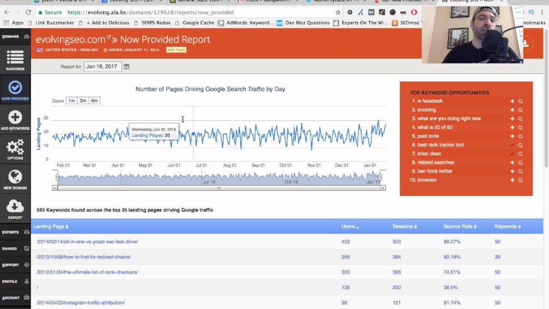Click right arrow of chart navigator scrollbar
The image size is (549, 309).
pos(383,188)
